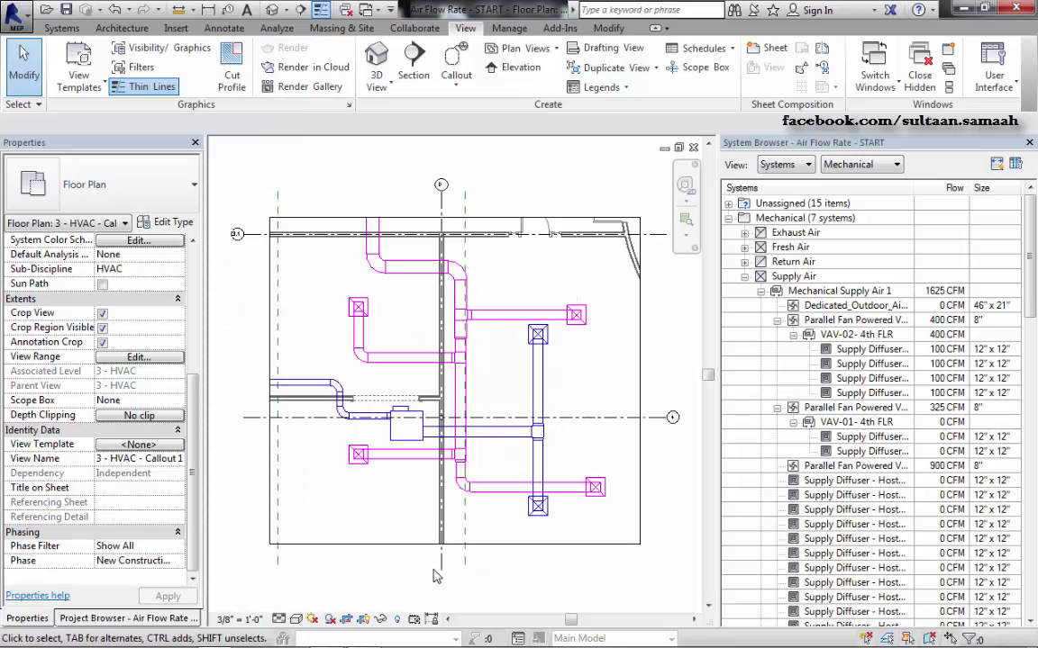Select the Callout tool
The width and height of the screenshot is (1038, 648).
click(457, 64)
